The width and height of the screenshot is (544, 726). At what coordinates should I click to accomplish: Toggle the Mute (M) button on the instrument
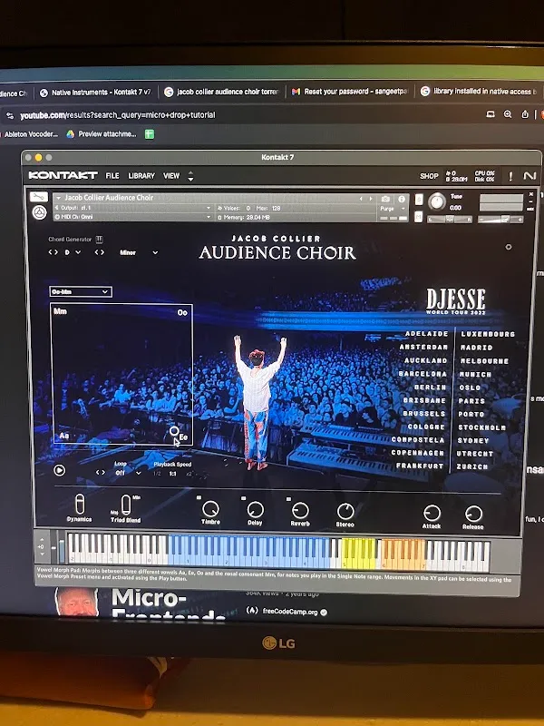point(419,217)
